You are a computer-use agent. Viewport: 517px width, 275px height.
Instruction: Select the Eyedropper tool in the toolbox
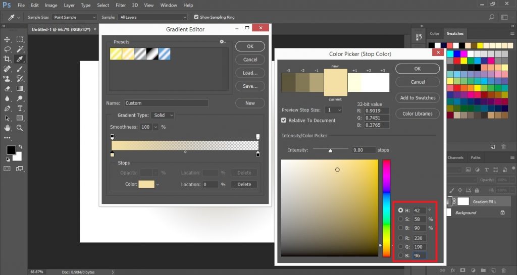point(20,59)
